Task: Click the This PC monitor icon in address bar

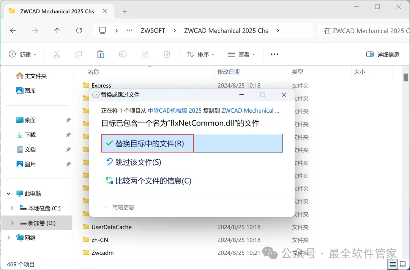Action: pos(102,31)
